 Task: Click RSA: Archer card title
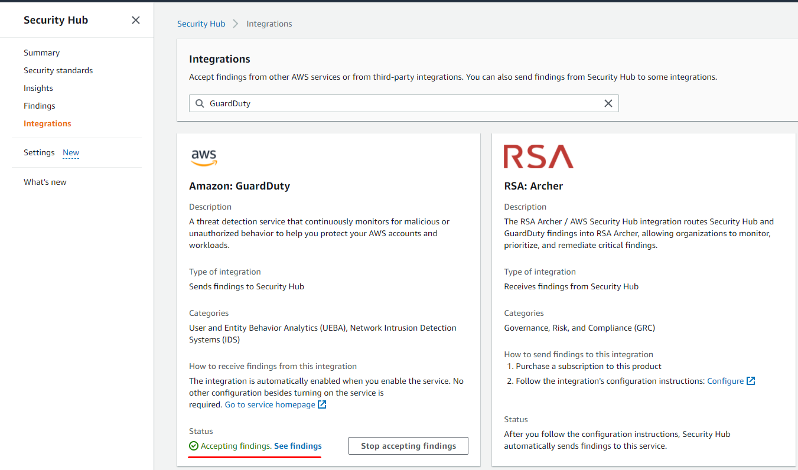[533, 186]
